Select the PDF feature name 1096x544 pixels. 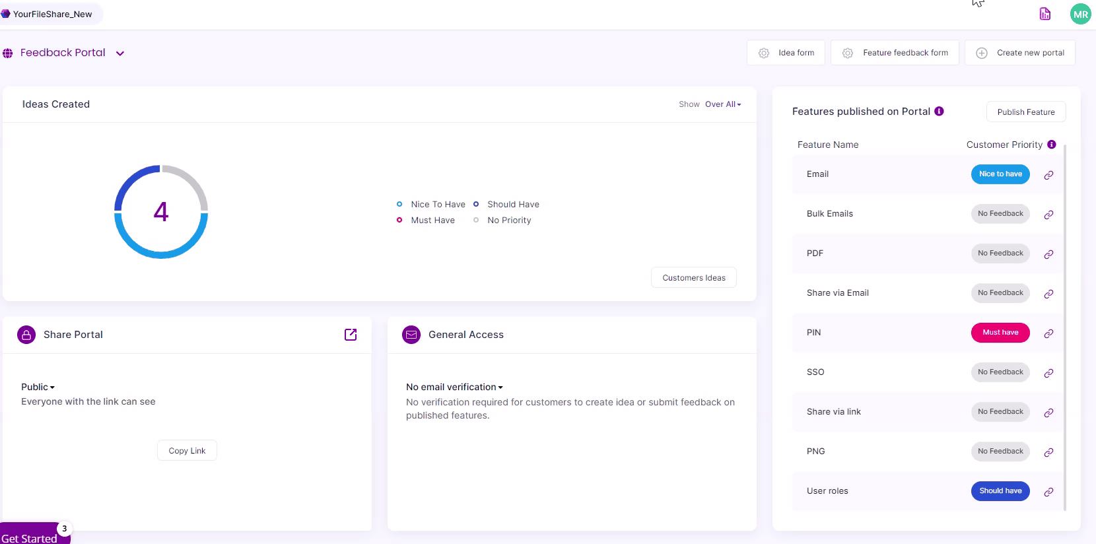(815, 254)
